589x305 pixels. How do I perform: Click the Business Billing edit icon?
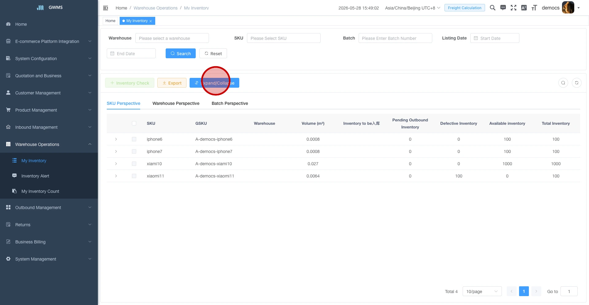pyautogui.click(x=8, y=242)
